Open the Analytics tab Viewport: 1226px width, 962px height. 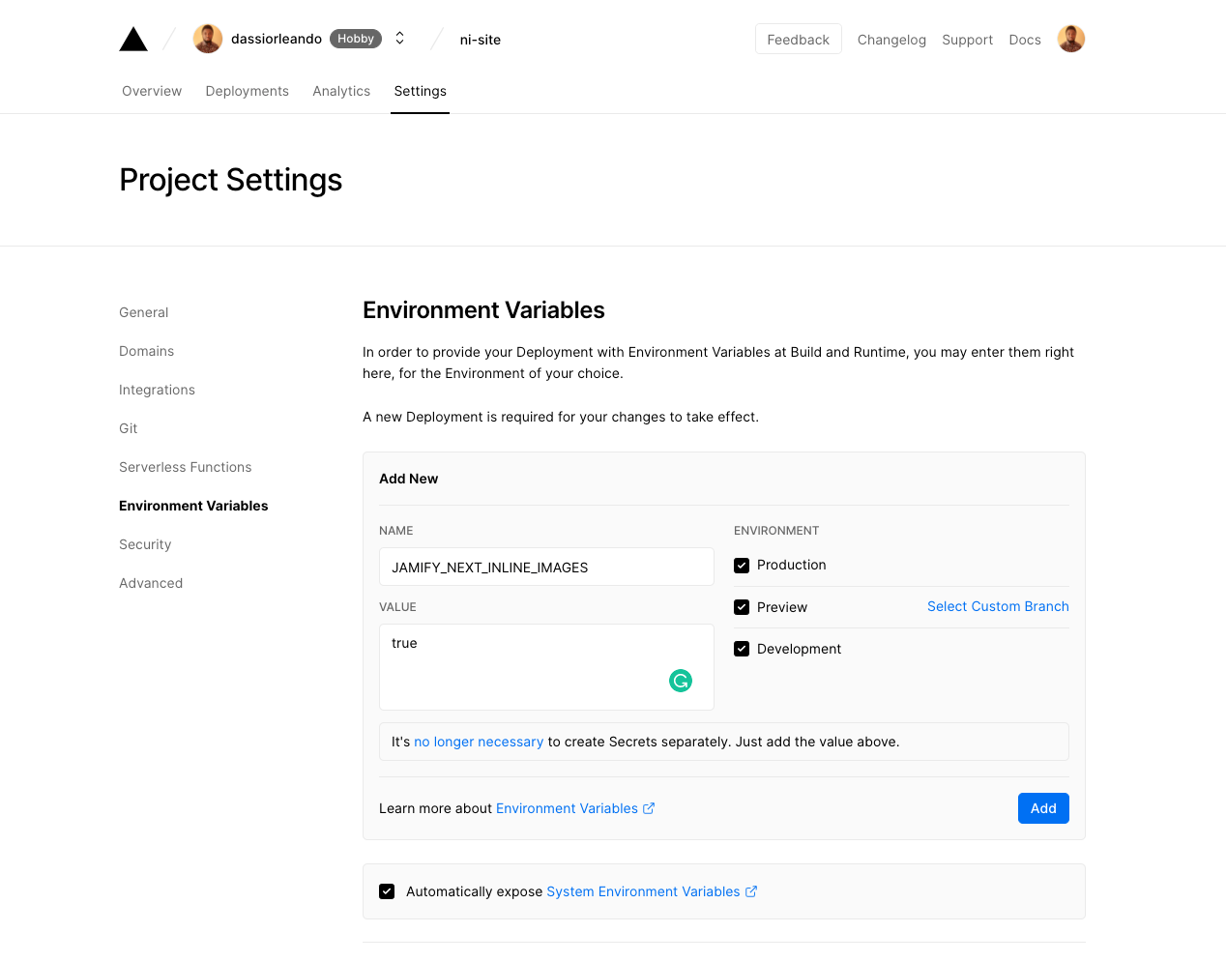(x=341, y=91)
